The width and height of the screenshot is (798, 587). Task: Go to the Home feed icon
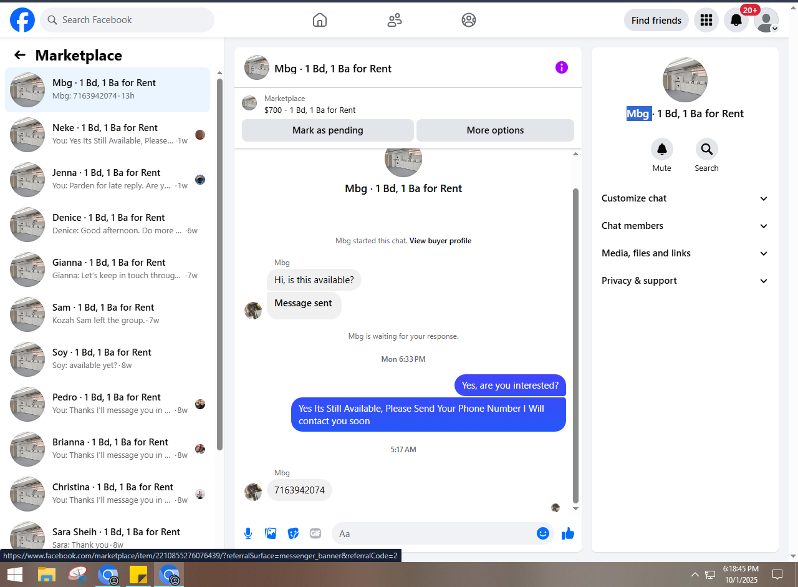pos(320,20)
